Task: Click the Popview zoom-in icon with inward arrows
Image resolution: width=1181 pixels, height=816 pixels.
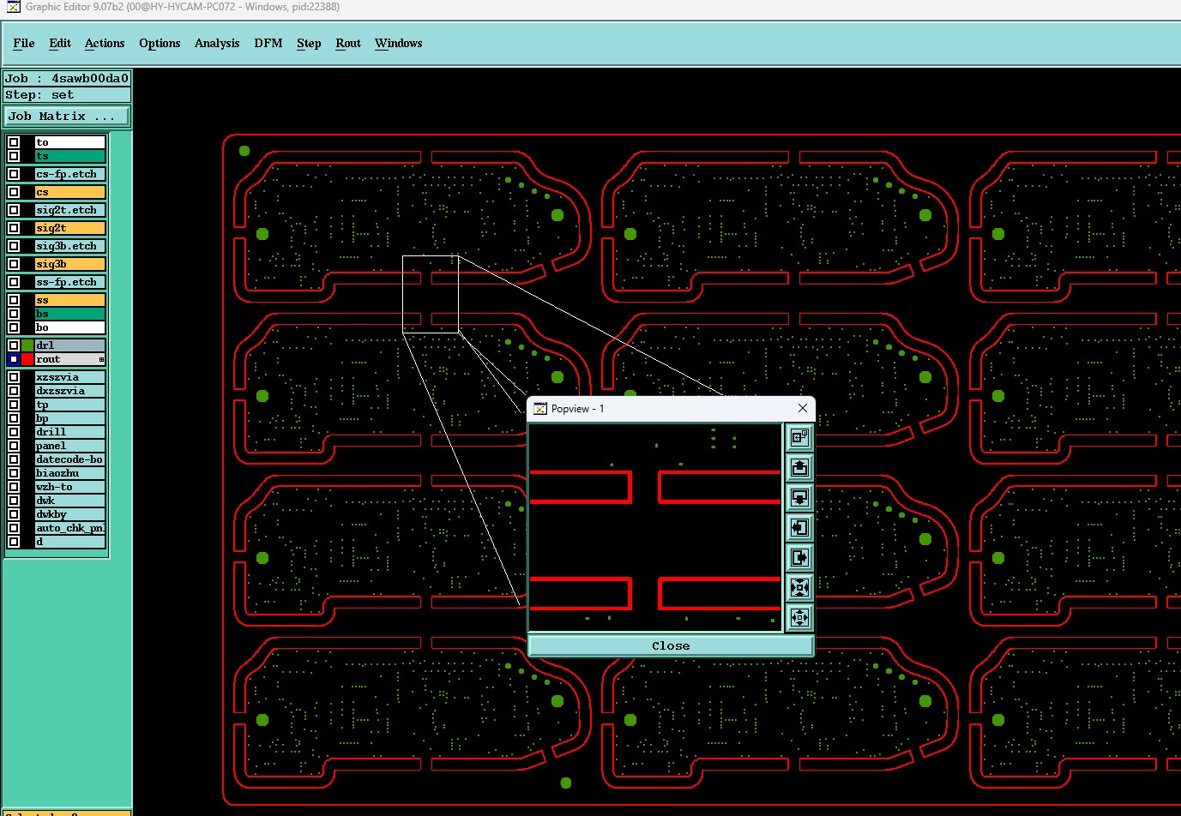Action: [x=799, y=588]
